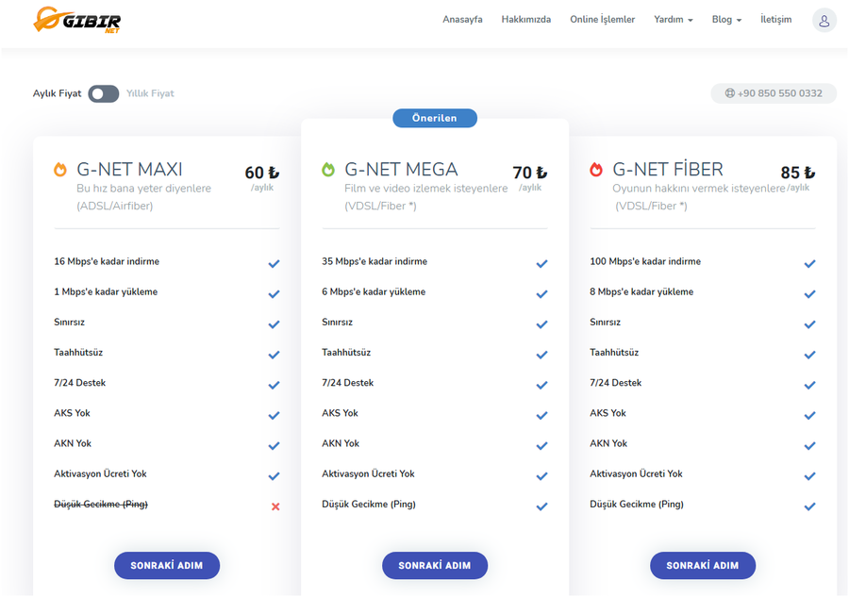The image size is (849, 597).
Task: Click the orange flame icon for G-NET MAXI
Action: point(60,170)
